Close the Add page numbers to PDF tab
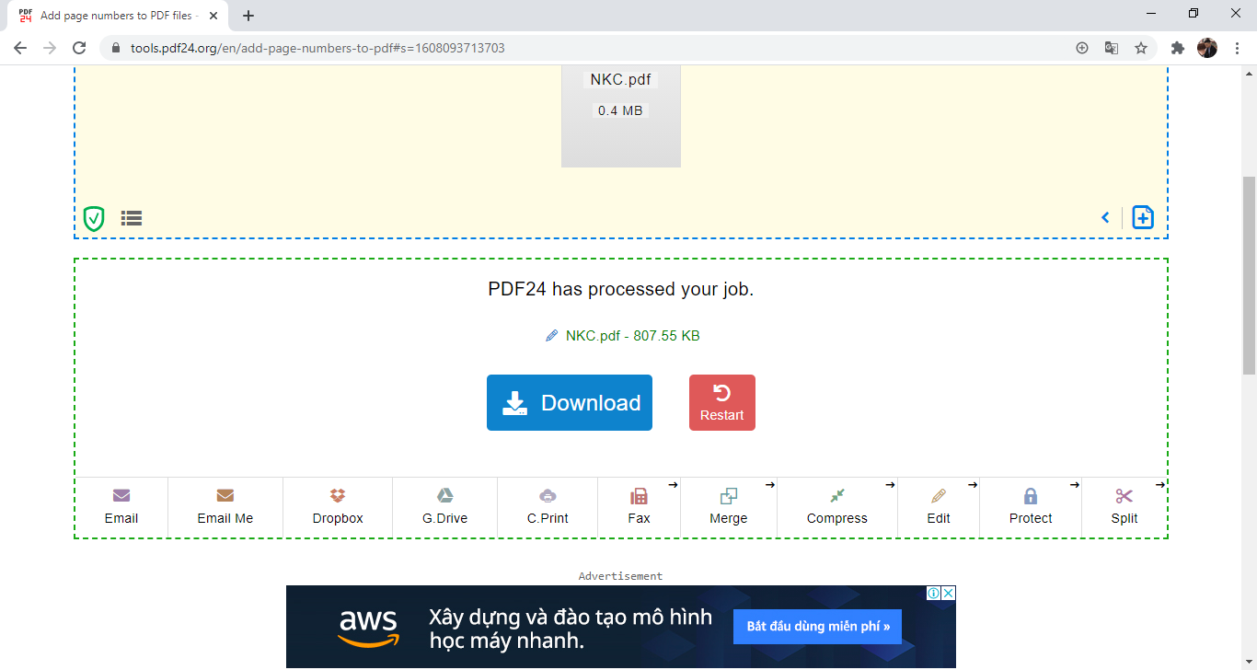 pyautogui.click(x=213, y=16)
